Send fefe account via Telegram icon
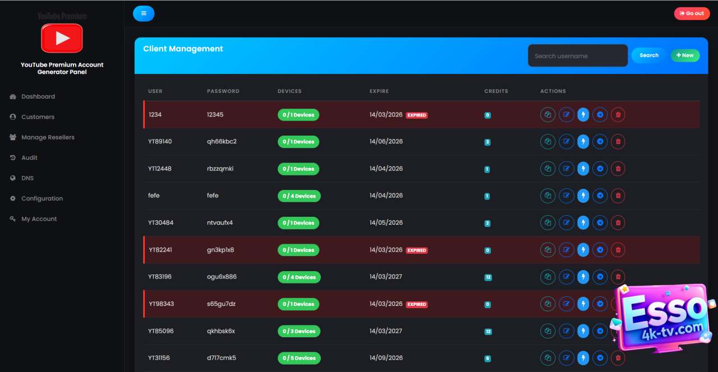 [x=600, y=196]
